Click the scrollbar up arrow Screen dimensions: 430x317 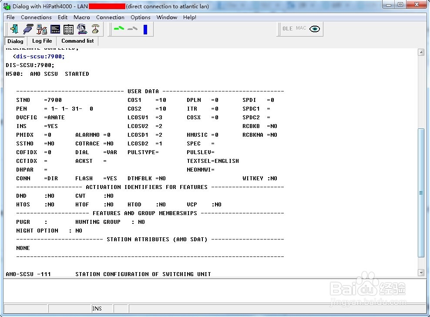point(421,52)
